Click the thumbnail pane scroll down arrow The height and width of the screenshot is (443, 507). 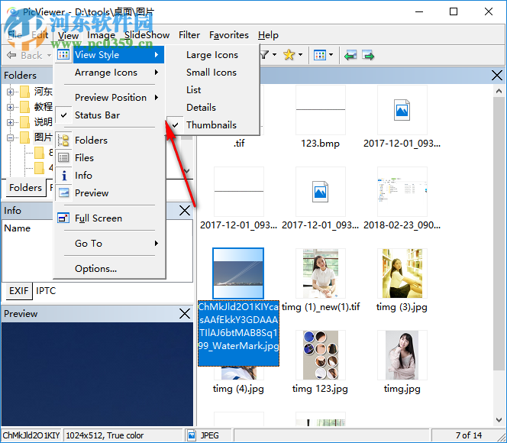(x=499, y=420)
